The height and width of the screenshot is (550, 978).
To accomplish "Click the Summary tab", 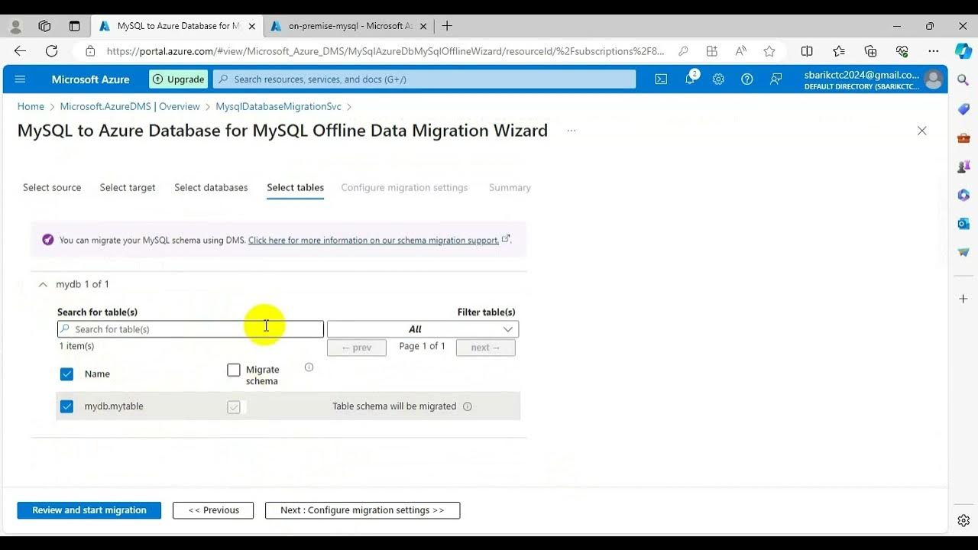I will (510, 188).
